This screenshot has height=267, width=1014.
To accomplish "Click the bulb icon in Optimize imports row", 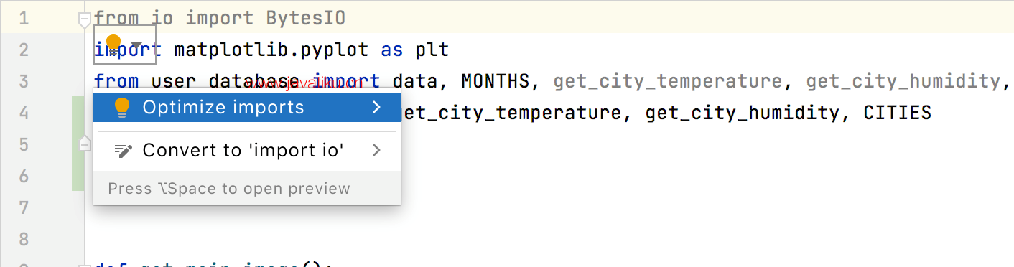I will coord(122,108).
